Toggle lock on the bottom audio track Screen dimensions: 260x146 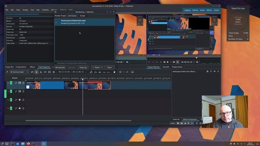(x=23, y=108)
